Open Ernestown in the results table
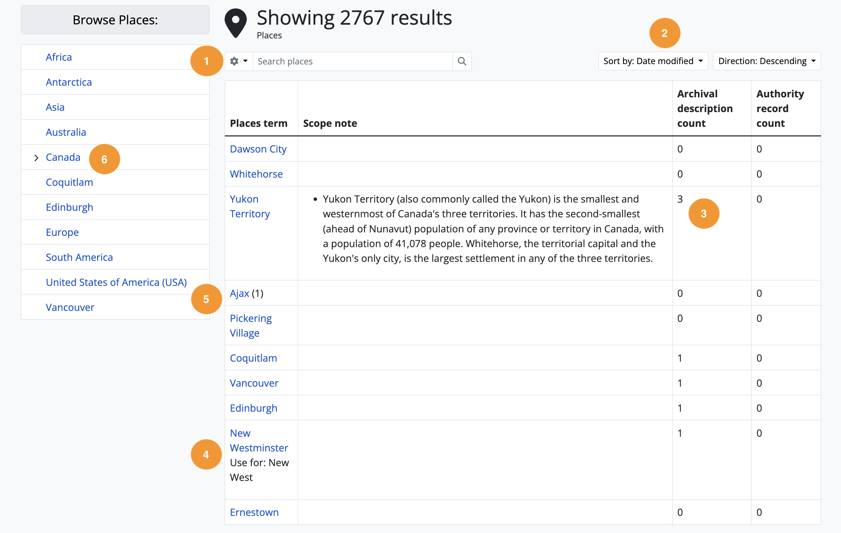 point(254,512)
